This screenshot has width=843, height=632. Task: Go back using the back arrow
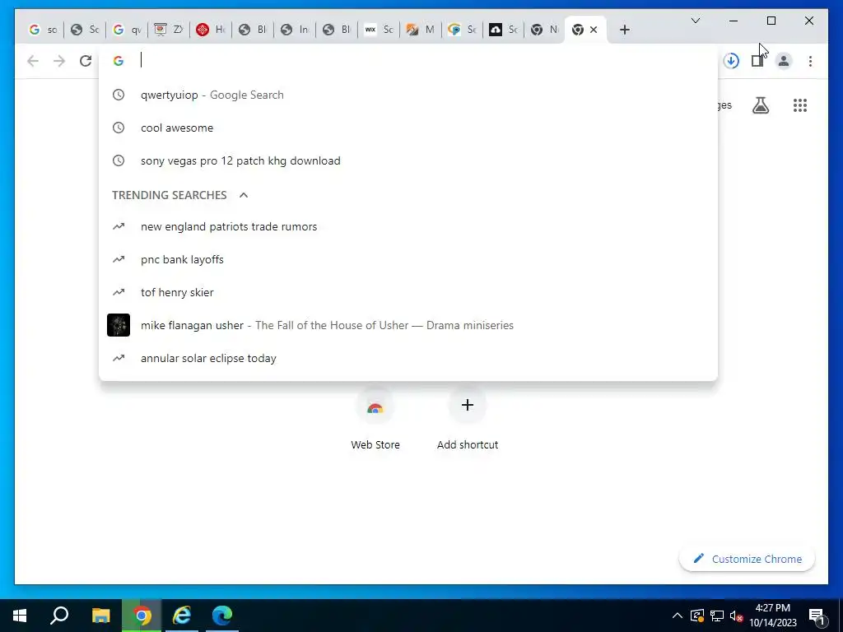tap(33, 61)
